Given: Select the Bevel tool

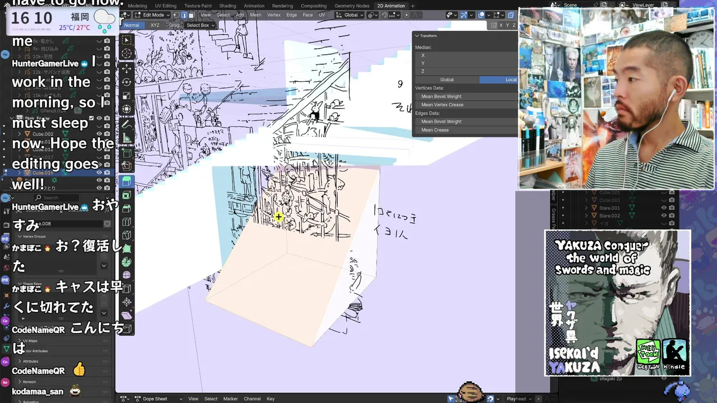Looking at the screenshot, I should (127, 208).
